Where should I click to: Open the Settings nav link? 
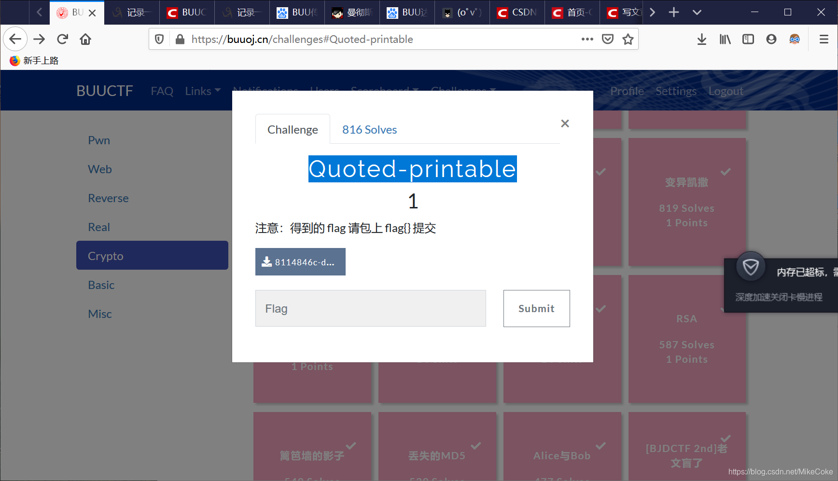point(676,91)
